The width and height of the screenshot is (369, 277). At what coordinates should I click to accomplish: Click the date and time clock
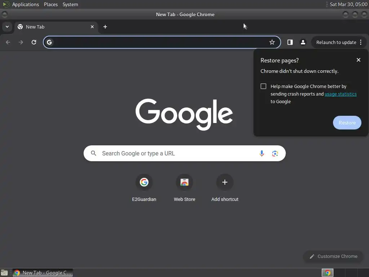point(348,4)
